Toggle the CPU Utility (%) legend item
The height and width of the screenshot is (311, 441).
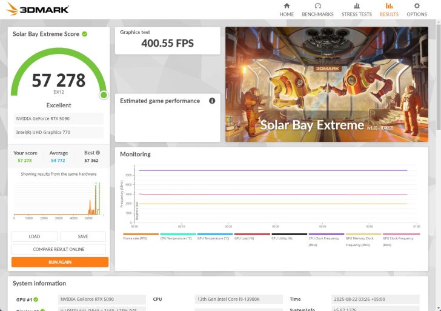pyautogui.click(x=289, y=236)
